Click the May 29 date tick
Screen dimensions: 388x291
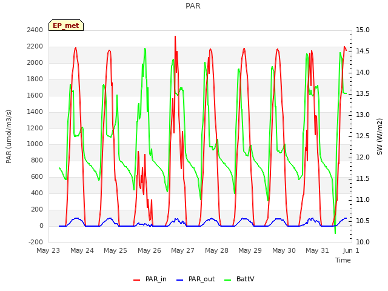coord(250,250)
